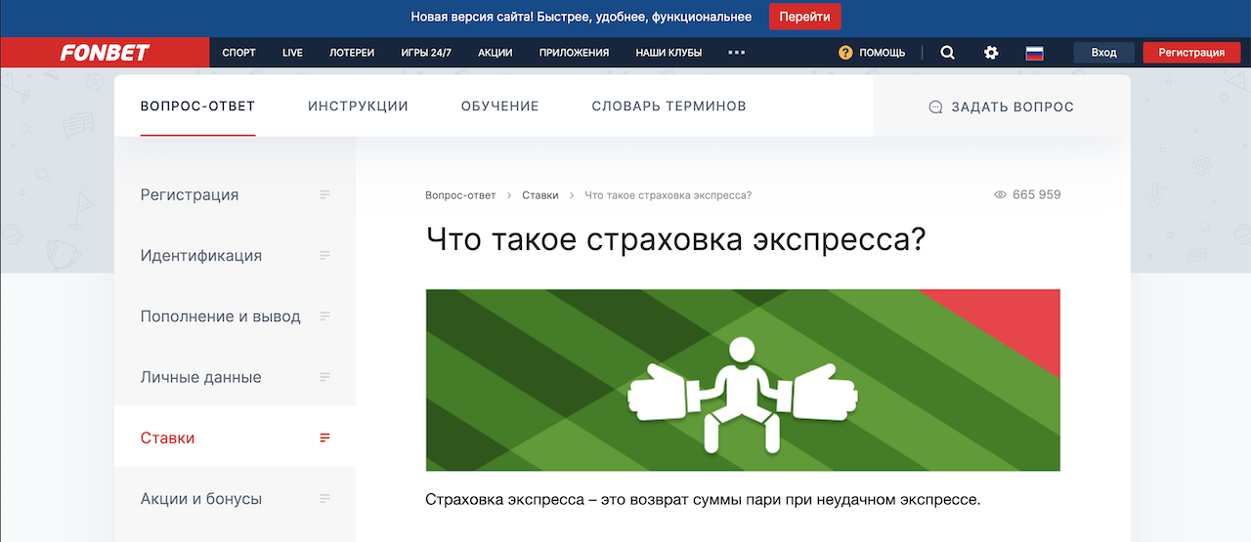Open the Словарь терминов tab
The height and width of the screenshot is (542, 1251).
pyautogui.click(x=669, y=106)
